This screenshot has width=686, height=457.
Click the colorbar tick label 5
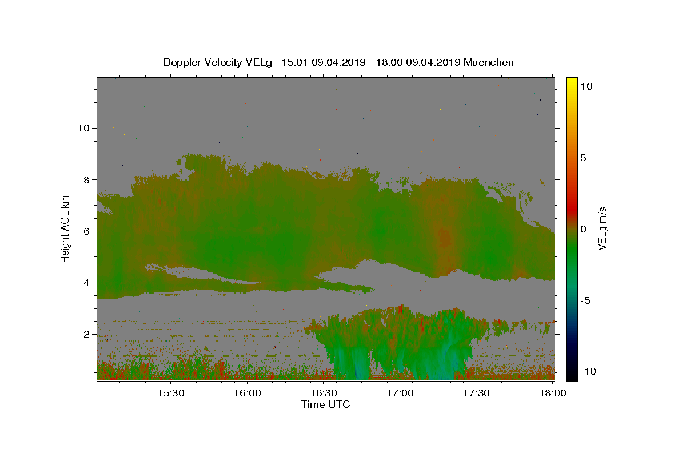pos(583,158)
